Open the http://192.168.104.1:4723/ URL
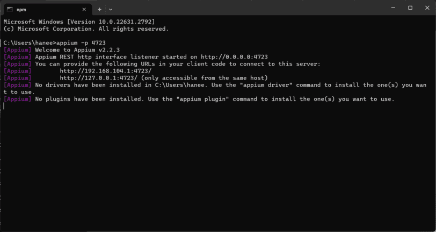 pyautogui.click(x=106, y=71)
